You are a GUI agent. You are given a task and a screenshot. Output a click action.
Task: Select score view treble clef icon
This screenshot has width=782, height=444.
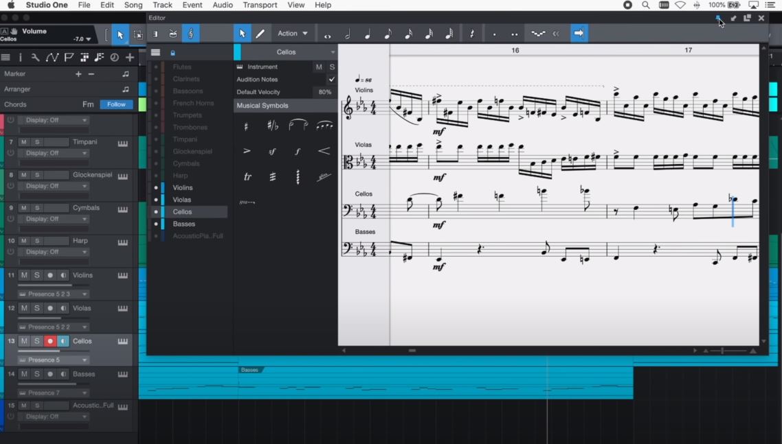tap(190, 34)
